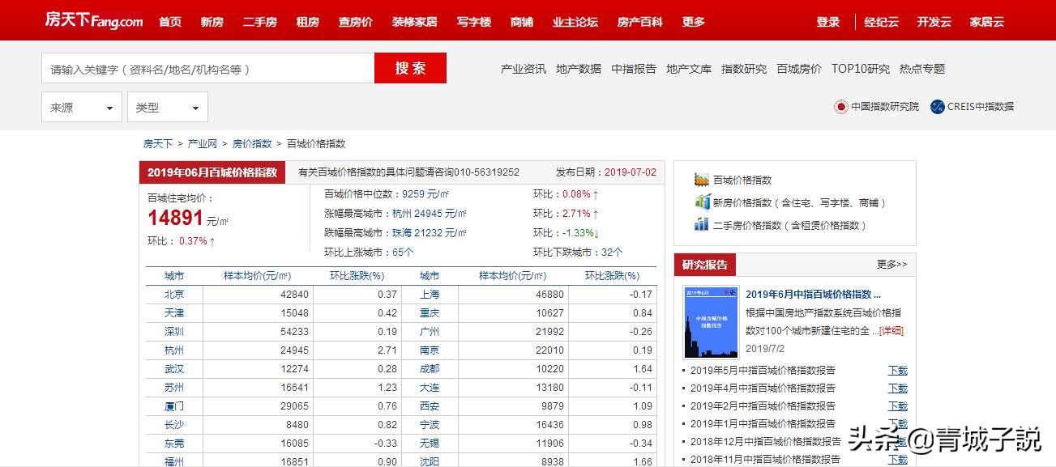The image size is (1056, 467).
Task: Click the 中国指数研究院 red circular logo
Action: click(x=840, y=106)
